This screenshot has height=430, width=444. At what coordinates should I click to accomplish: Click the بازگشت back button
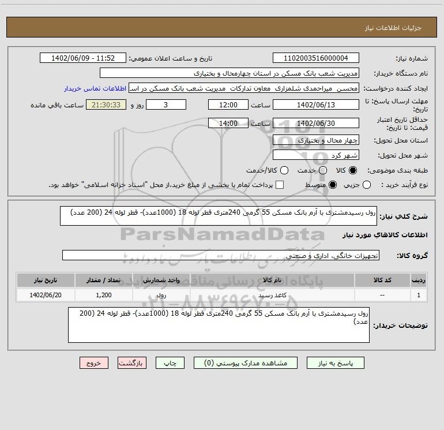132,363
